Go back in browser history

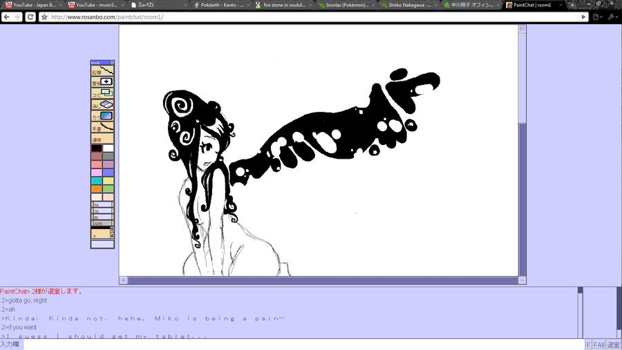[7, 17]
